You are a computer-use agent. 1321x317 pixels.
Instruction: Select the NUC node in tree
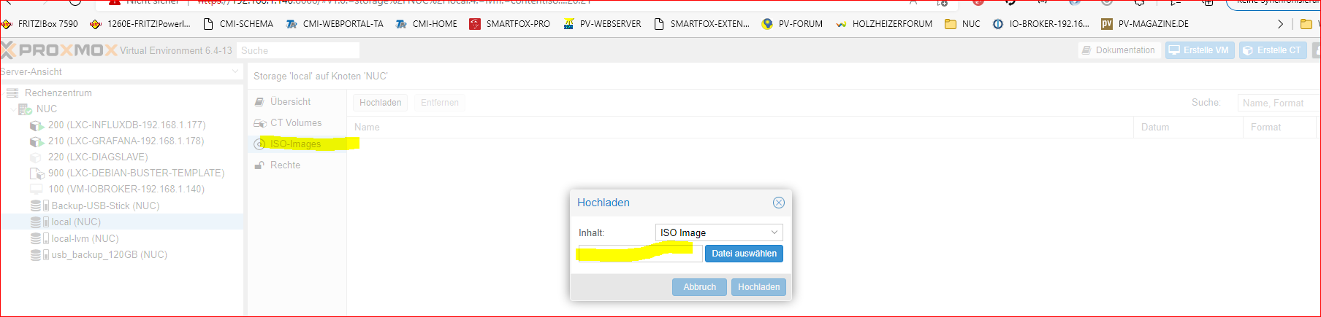tap(47, 109)
